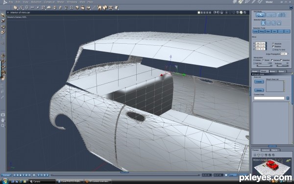Click the Btw selection tool button

tap(268, 31)
